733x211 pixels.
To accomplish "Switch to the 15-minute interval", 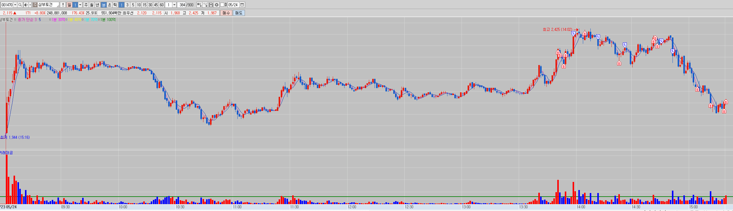I will point(144,5).
